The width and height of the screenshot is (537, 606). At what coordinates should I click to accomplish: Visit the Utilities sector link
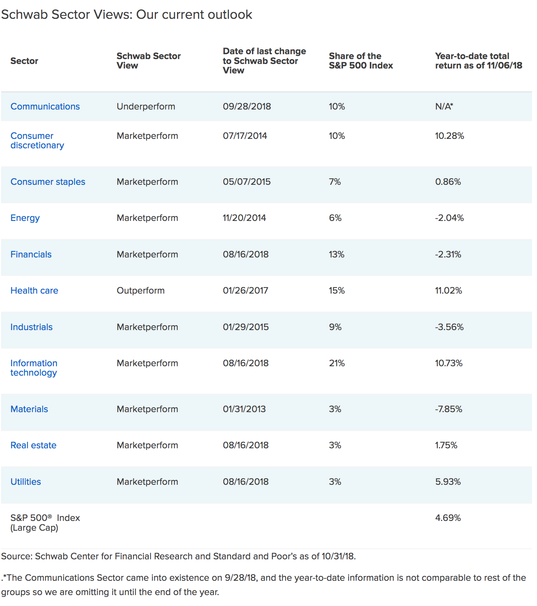point(26,482)
